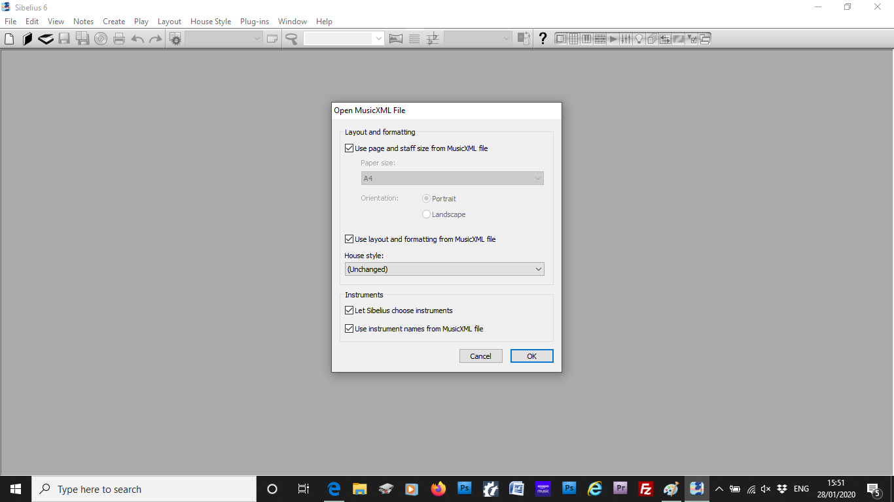Click the Export Audio disc icon

coord(101,39)
